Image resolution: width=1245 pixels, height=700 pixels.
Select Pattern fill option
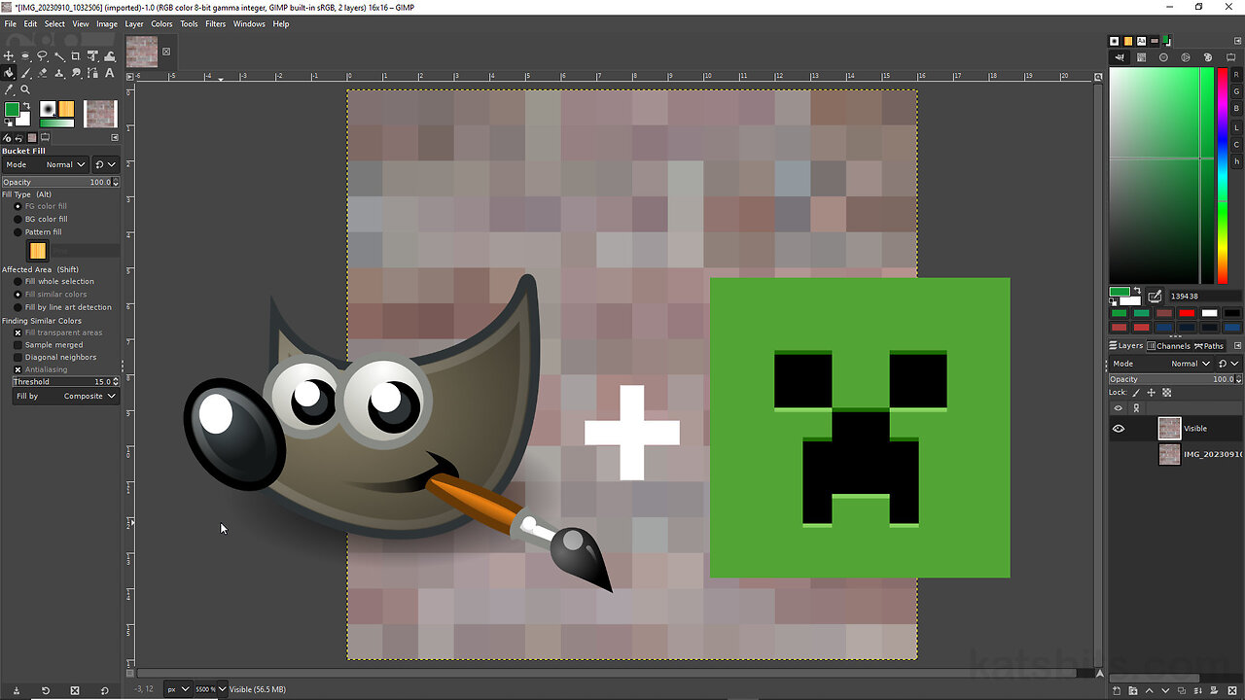pos(37,231)
